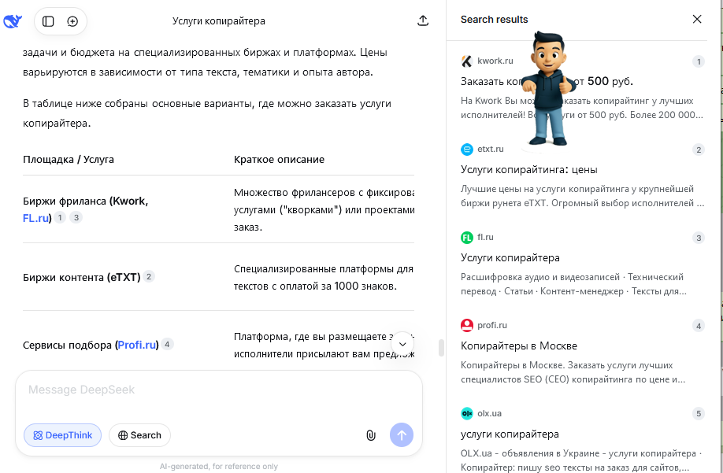This screenshot has width=723, height=473.
Task: Click the Message DeepSeek input field
Action: tap(213, 390)
